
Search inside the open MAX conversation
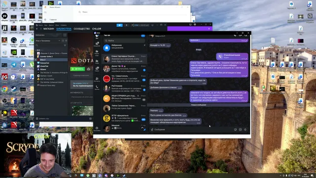(246, 35)
